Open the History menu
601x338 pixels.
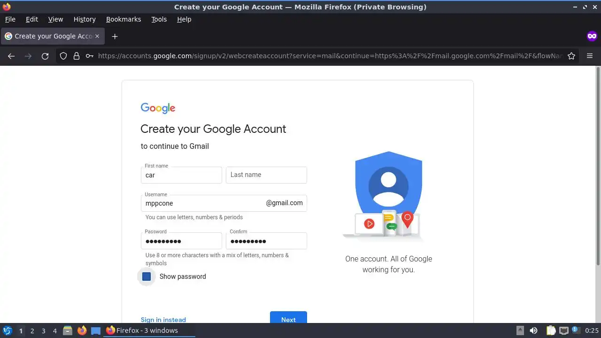click(85, 19)
